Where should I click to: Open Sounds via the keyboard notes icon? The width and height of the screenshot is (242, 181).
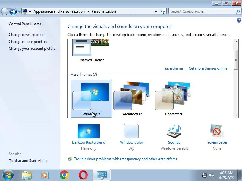tap(174, 131)
